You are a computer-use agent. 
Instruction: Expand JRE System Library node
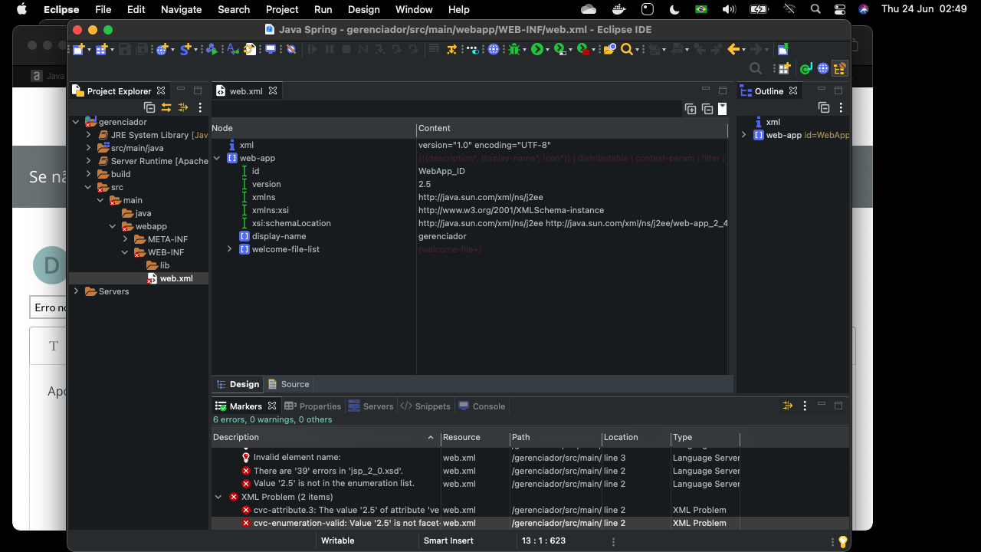(x=88, y=135)
